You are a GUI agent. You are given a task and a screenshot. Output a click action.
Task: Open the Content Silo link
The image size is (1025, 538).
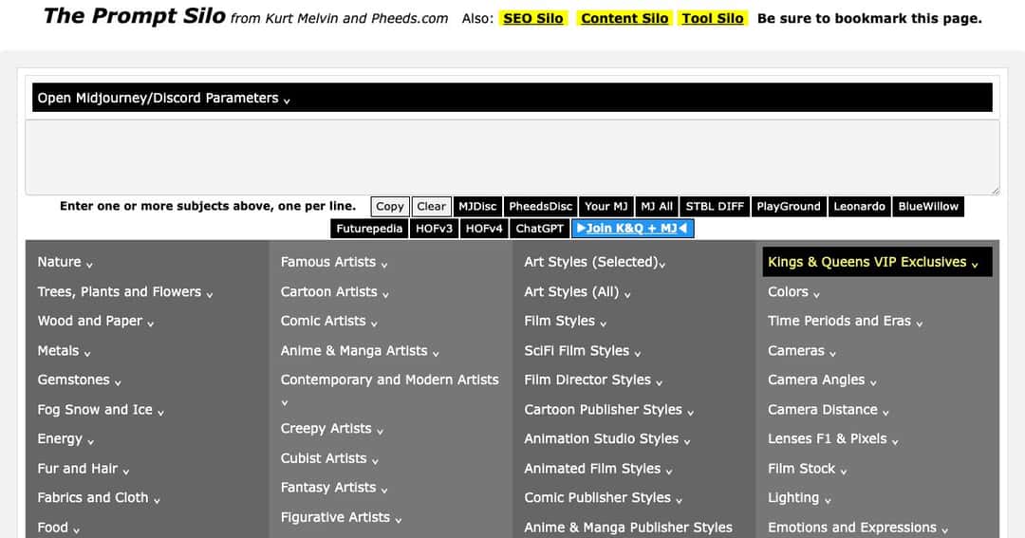tap(624, 18)
